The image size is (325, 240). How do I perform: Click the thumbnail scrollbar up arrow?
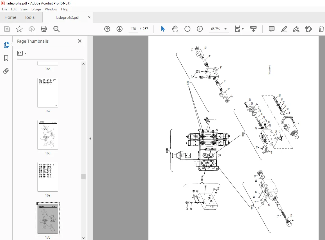click(84, 64)
